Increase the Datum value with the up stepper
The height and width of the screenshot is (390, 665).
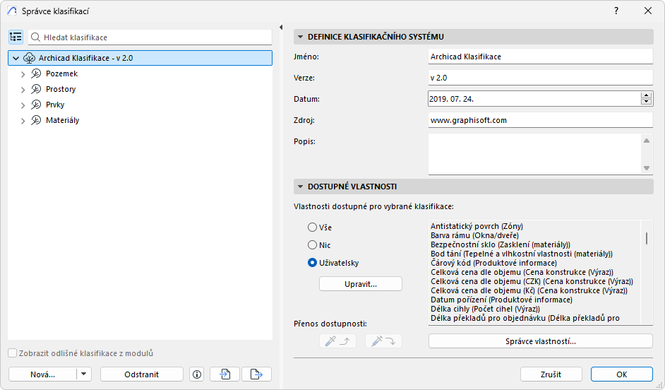coord(647,95)
